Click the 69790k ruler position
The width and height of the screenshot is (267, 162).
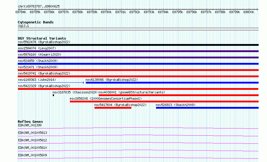[106, 12]
